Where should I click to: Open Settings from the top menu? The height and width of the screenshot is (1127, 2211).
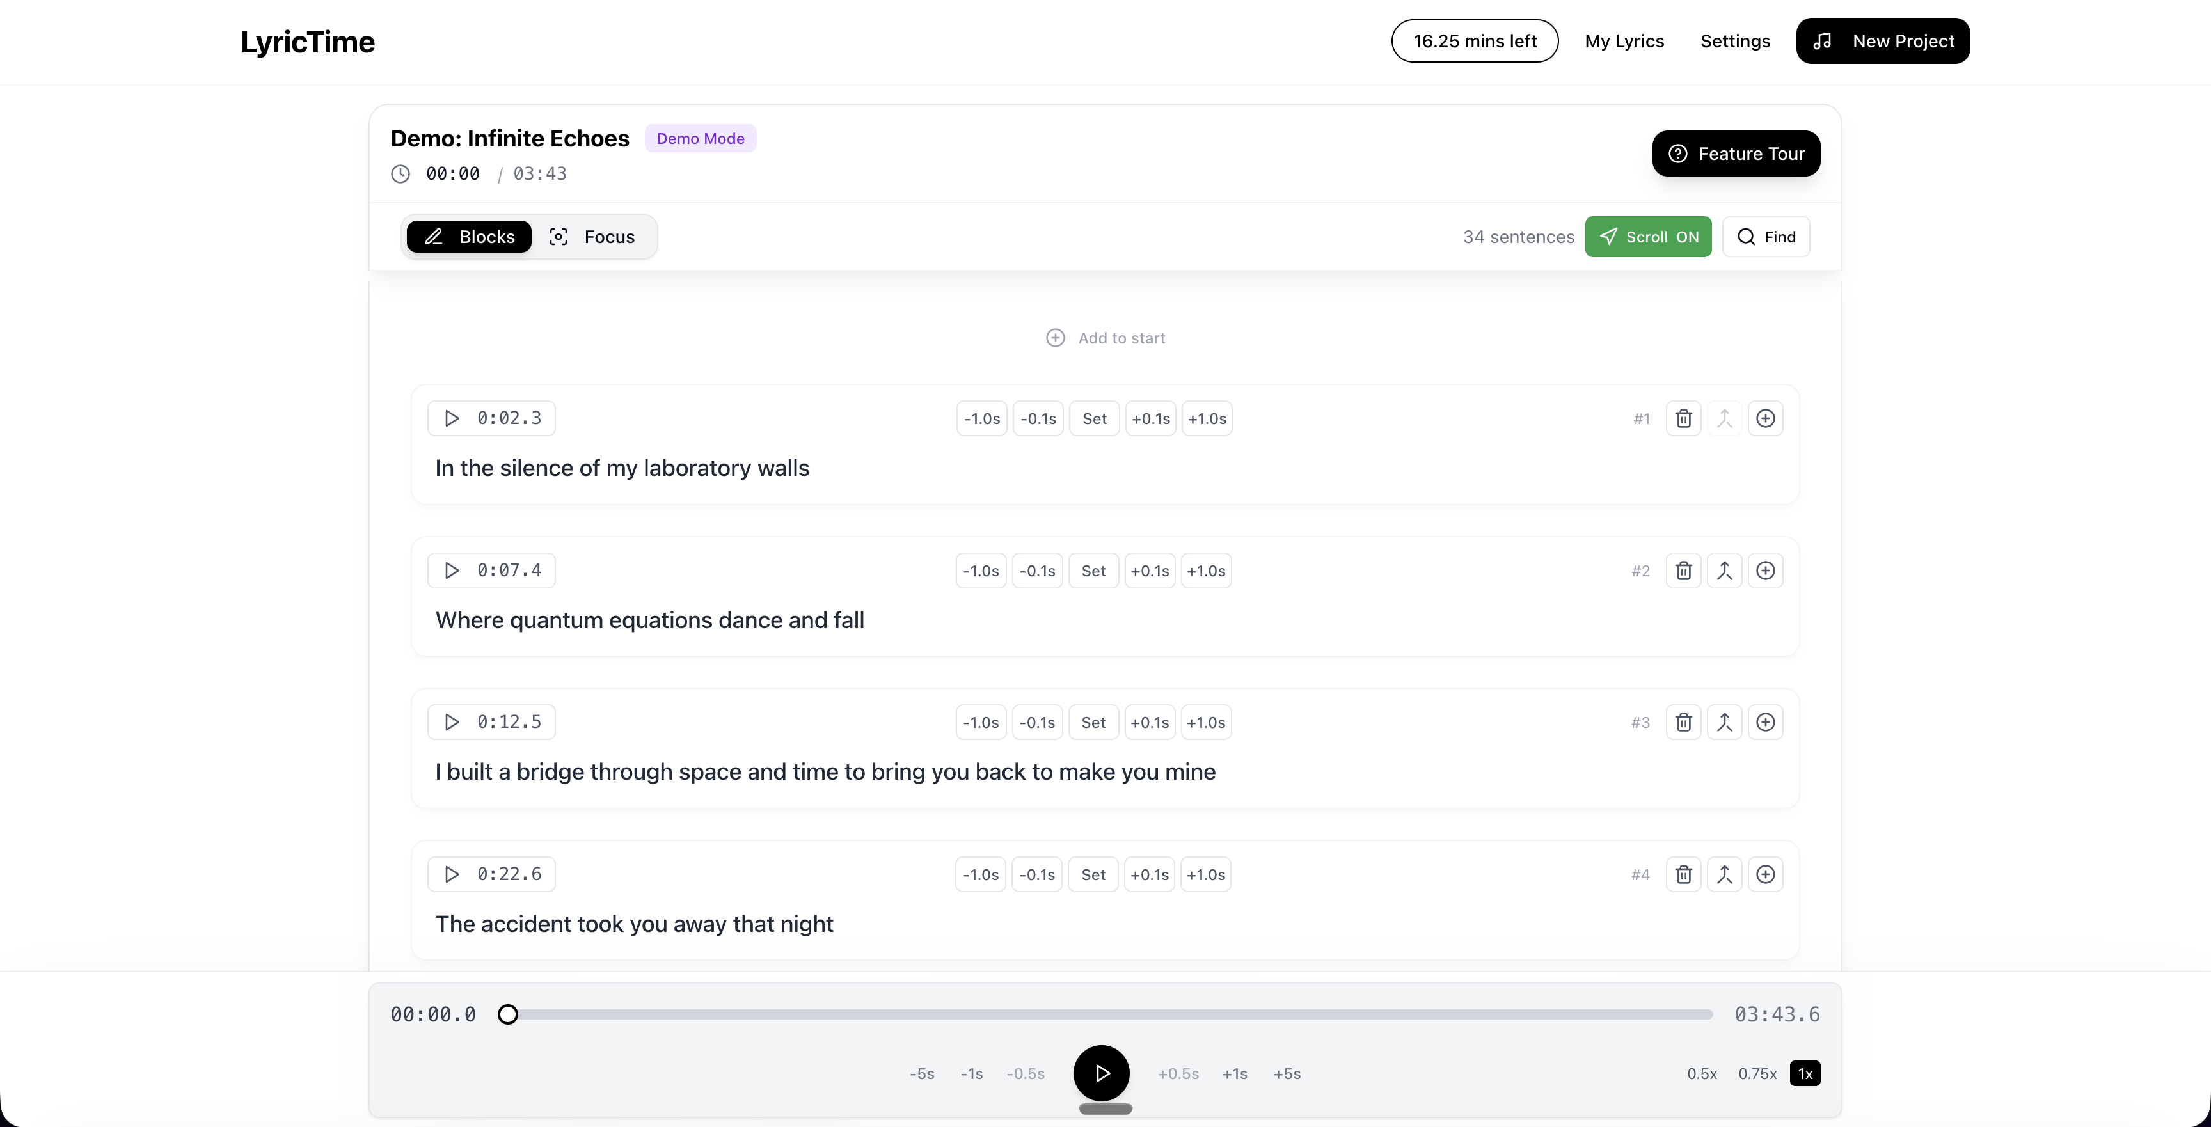1734,40
